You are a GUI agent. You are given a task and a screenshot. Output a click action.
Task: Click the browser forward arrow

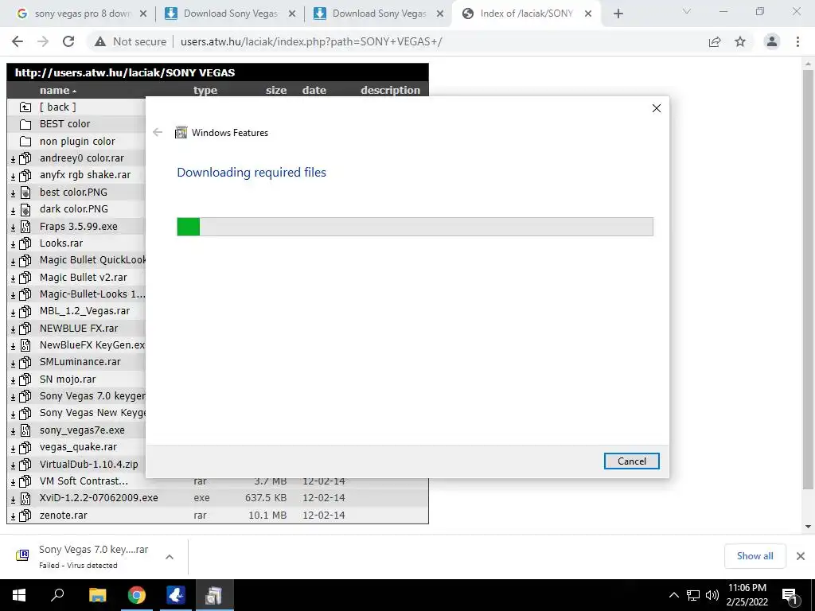click(43, 41)
